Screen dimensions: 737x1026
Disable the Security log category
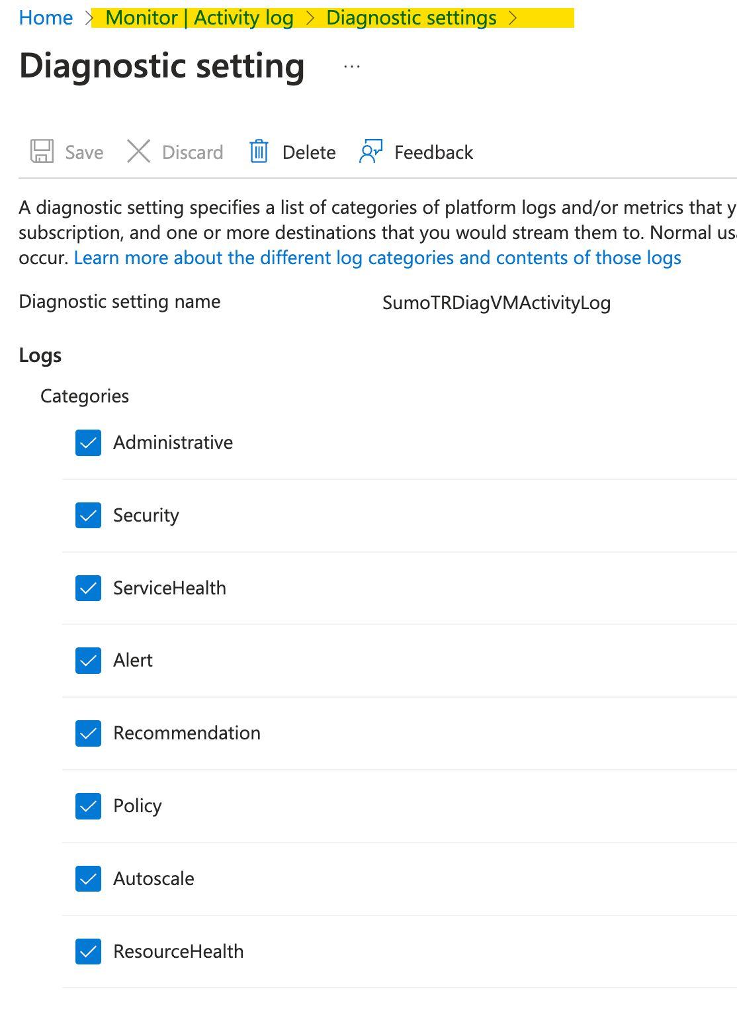[88, 515]
